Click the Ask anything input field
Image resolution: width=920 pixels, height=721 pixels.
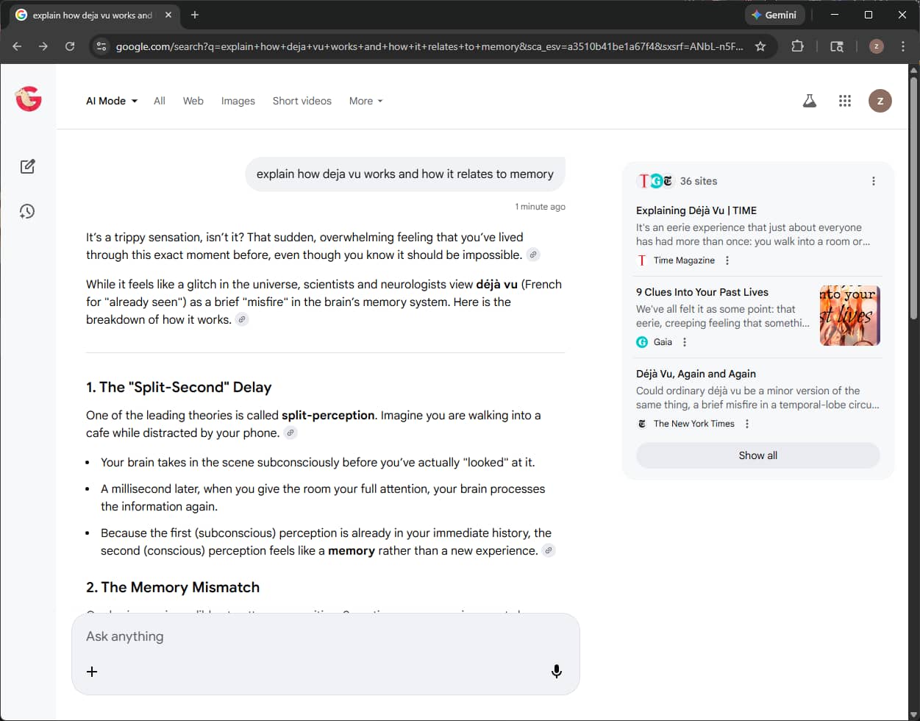point(324,636)
